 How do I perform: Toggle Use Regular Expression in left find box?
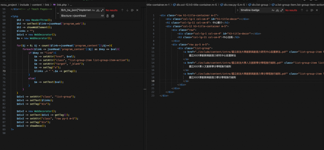pos(102,10)
